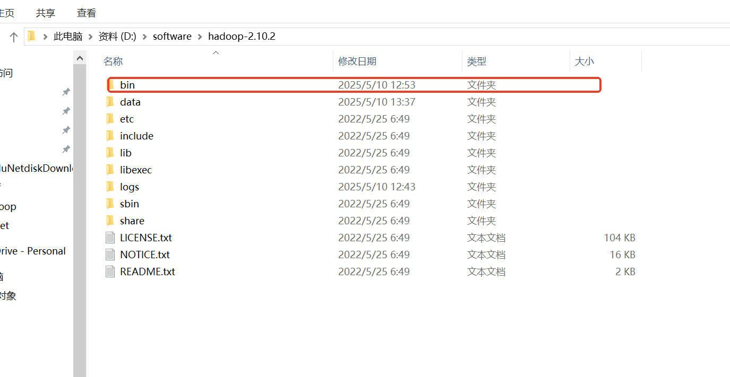The height and width of the screenshot is (377, 730).
Task: Open the Personal OneDrive entry in the sidebar
Action: click(x=33, y=251)
